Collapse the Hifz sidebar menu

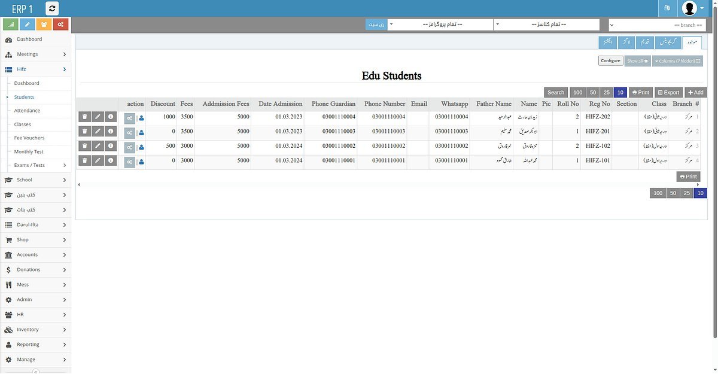coord(35,69)
